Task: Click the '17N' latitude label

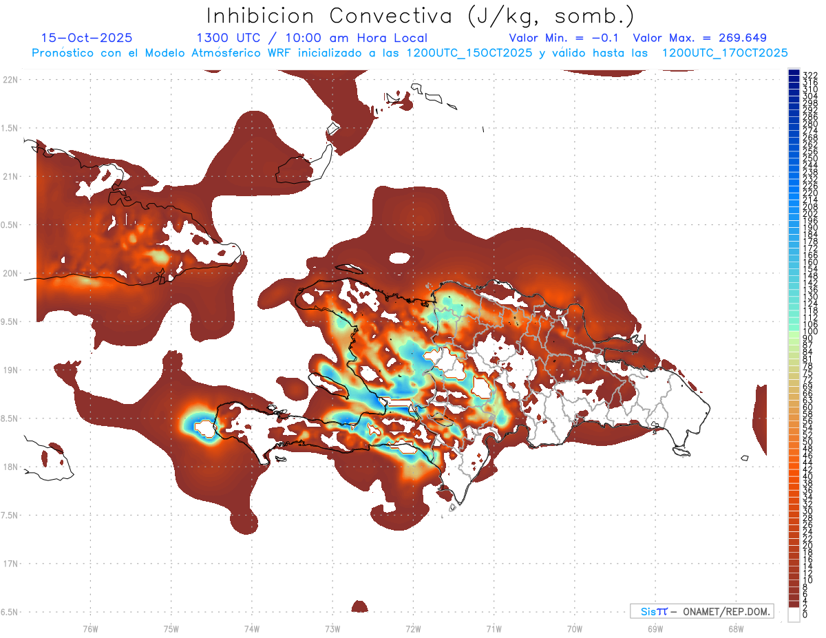Action: tap(10, 564)
